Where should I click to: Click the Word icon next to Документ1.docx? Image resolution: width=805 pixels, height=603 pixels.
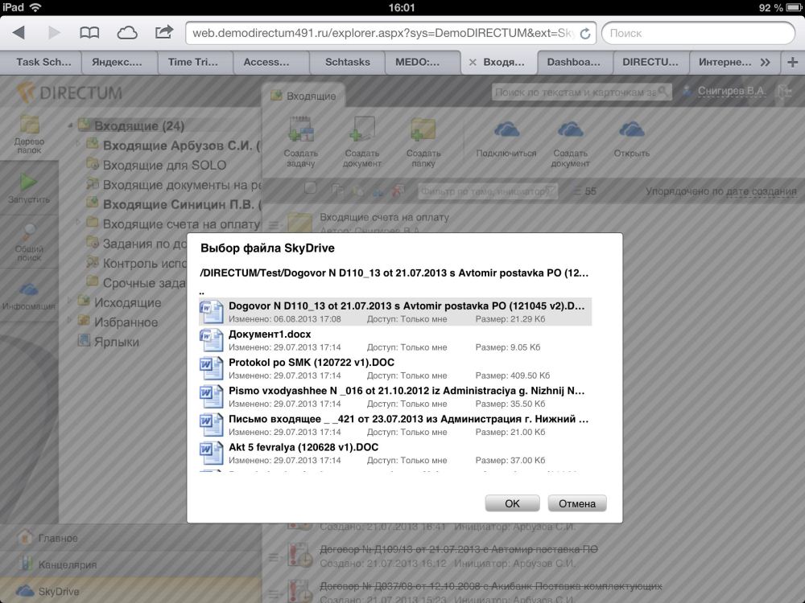pyautogui.click(x=211, y=340)
